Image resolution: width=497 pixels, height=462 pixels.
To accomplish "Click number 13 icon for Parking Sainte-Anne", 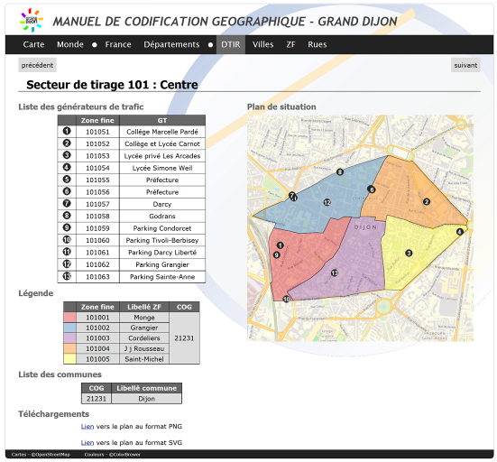I will (67, 276).
